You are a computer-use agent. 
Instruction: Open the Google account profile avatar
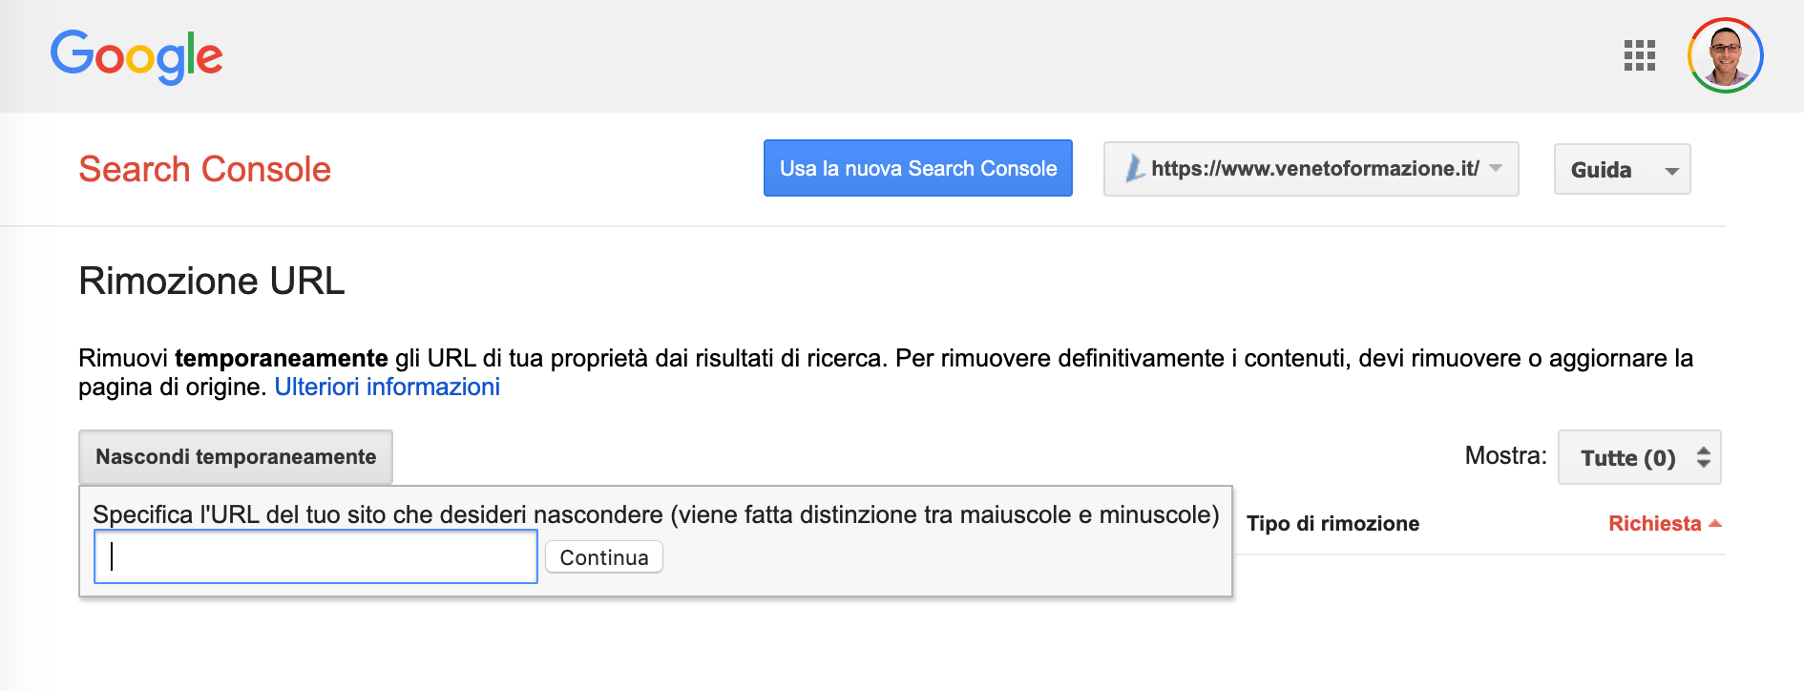(1725, 55)
